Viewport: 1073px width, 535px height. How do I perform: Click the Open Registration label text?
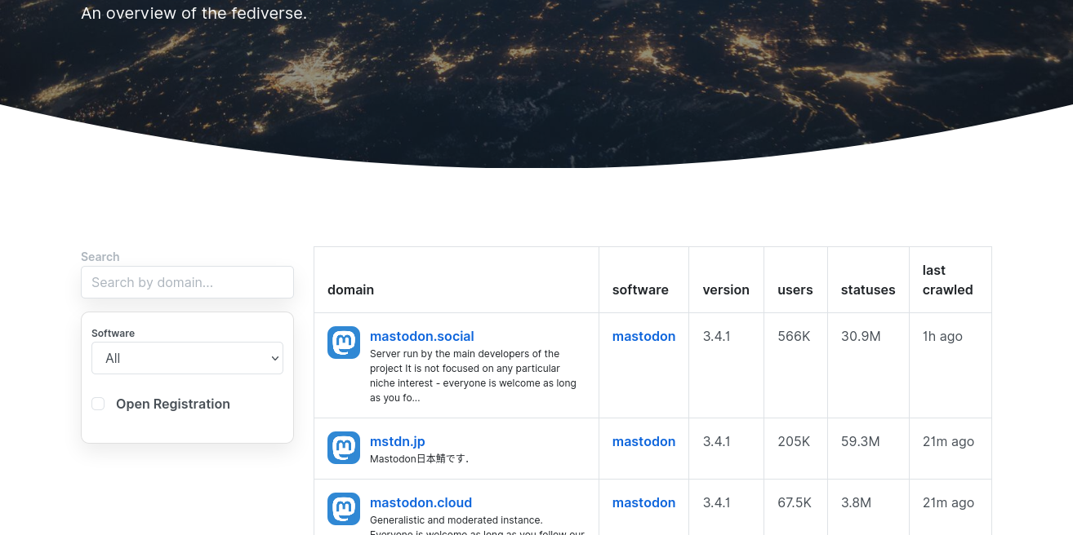173,404
